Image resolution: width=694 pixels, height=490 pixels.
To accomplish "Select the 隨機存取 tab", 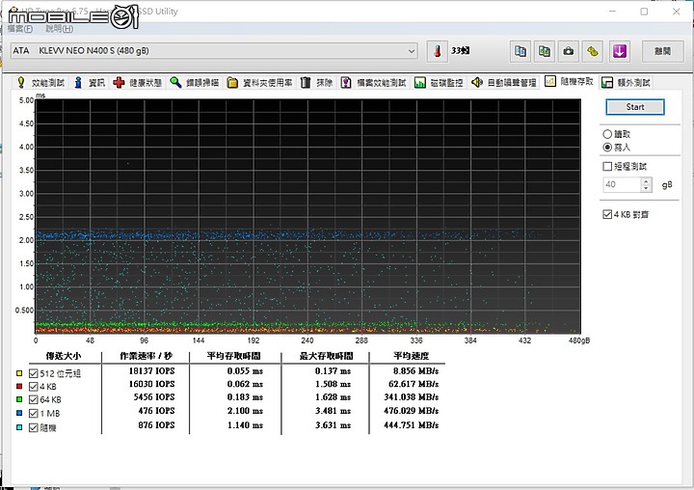I will tap(570, 81).
